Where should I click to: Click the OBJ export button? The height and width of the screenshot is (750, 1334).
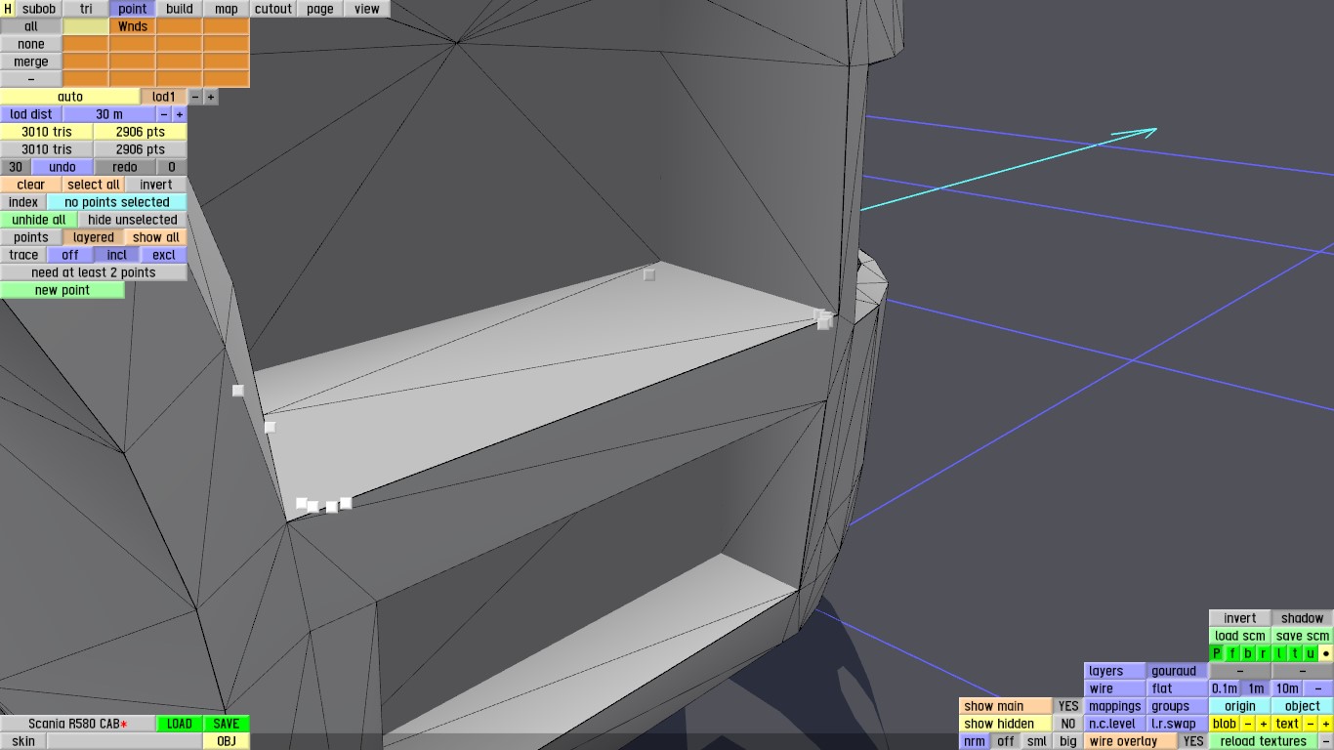point(227,741)
